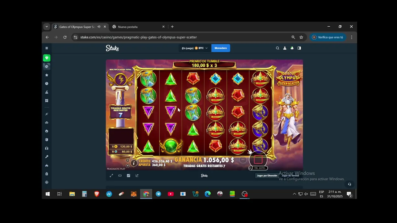Click the microphone icon in Stake sidebar
Image resolution: width=397 pixels, height=223 pixels.
pos(47,157)
